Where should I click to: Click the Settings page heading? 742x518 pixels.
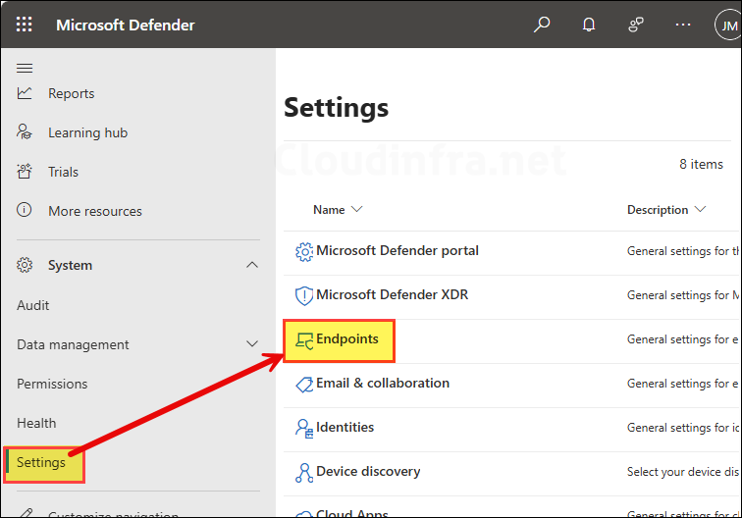(x=336, y=108)
